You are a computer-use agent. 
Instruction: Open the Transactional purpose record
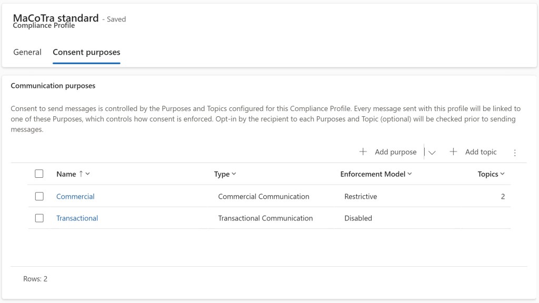pyautogui.click(x=77, y=218)
